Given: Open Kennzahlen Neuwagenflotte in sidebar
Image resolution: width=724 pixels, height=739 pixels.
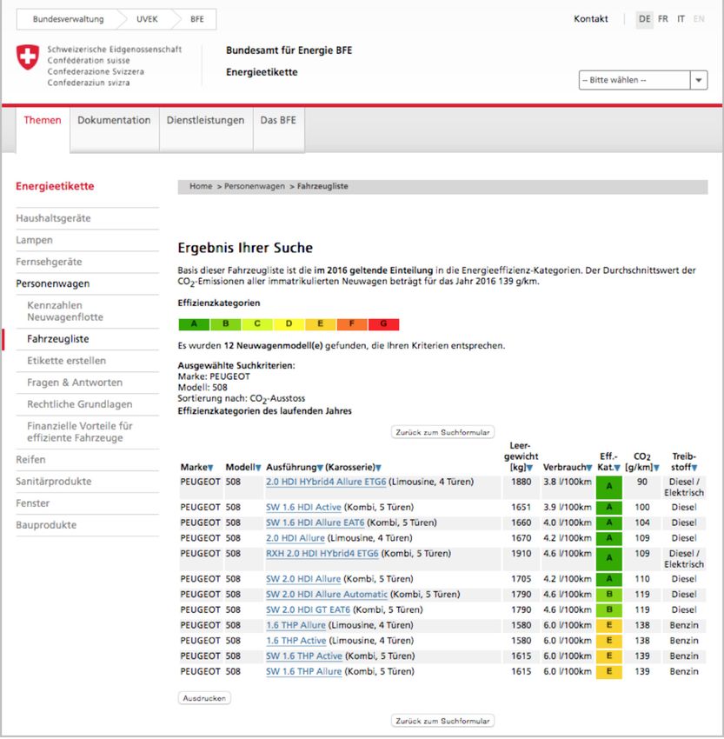Looking at the screenshot, I should point(65,311).
